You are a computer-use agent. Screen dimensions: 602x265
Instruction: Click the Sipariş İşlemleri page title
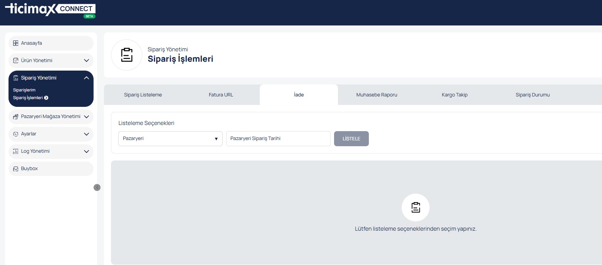coord(181,59)
